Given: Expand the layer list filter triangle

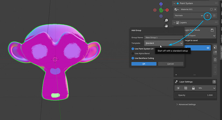Looking at the screenshot, I should (x=176, y=75).
